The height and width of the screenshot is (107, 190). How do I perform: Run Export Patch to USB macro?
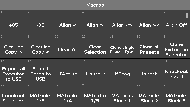point(41,71)
